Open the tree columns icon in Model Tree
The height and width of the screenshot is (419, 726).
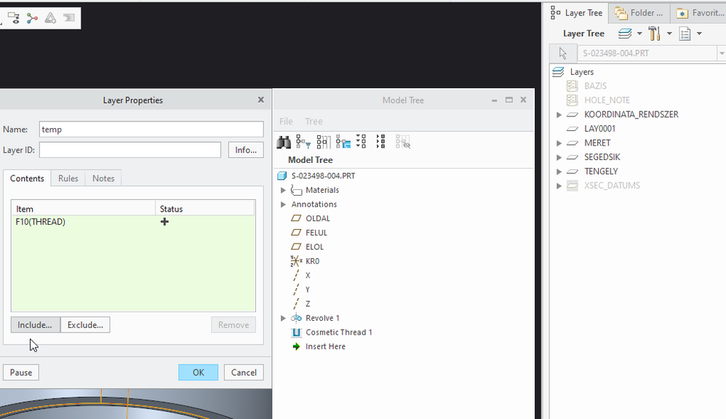click(x=324, y=142)
